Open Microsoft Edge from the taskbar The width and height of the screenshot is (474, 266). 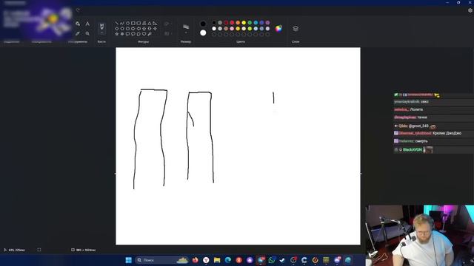point(228,260)
